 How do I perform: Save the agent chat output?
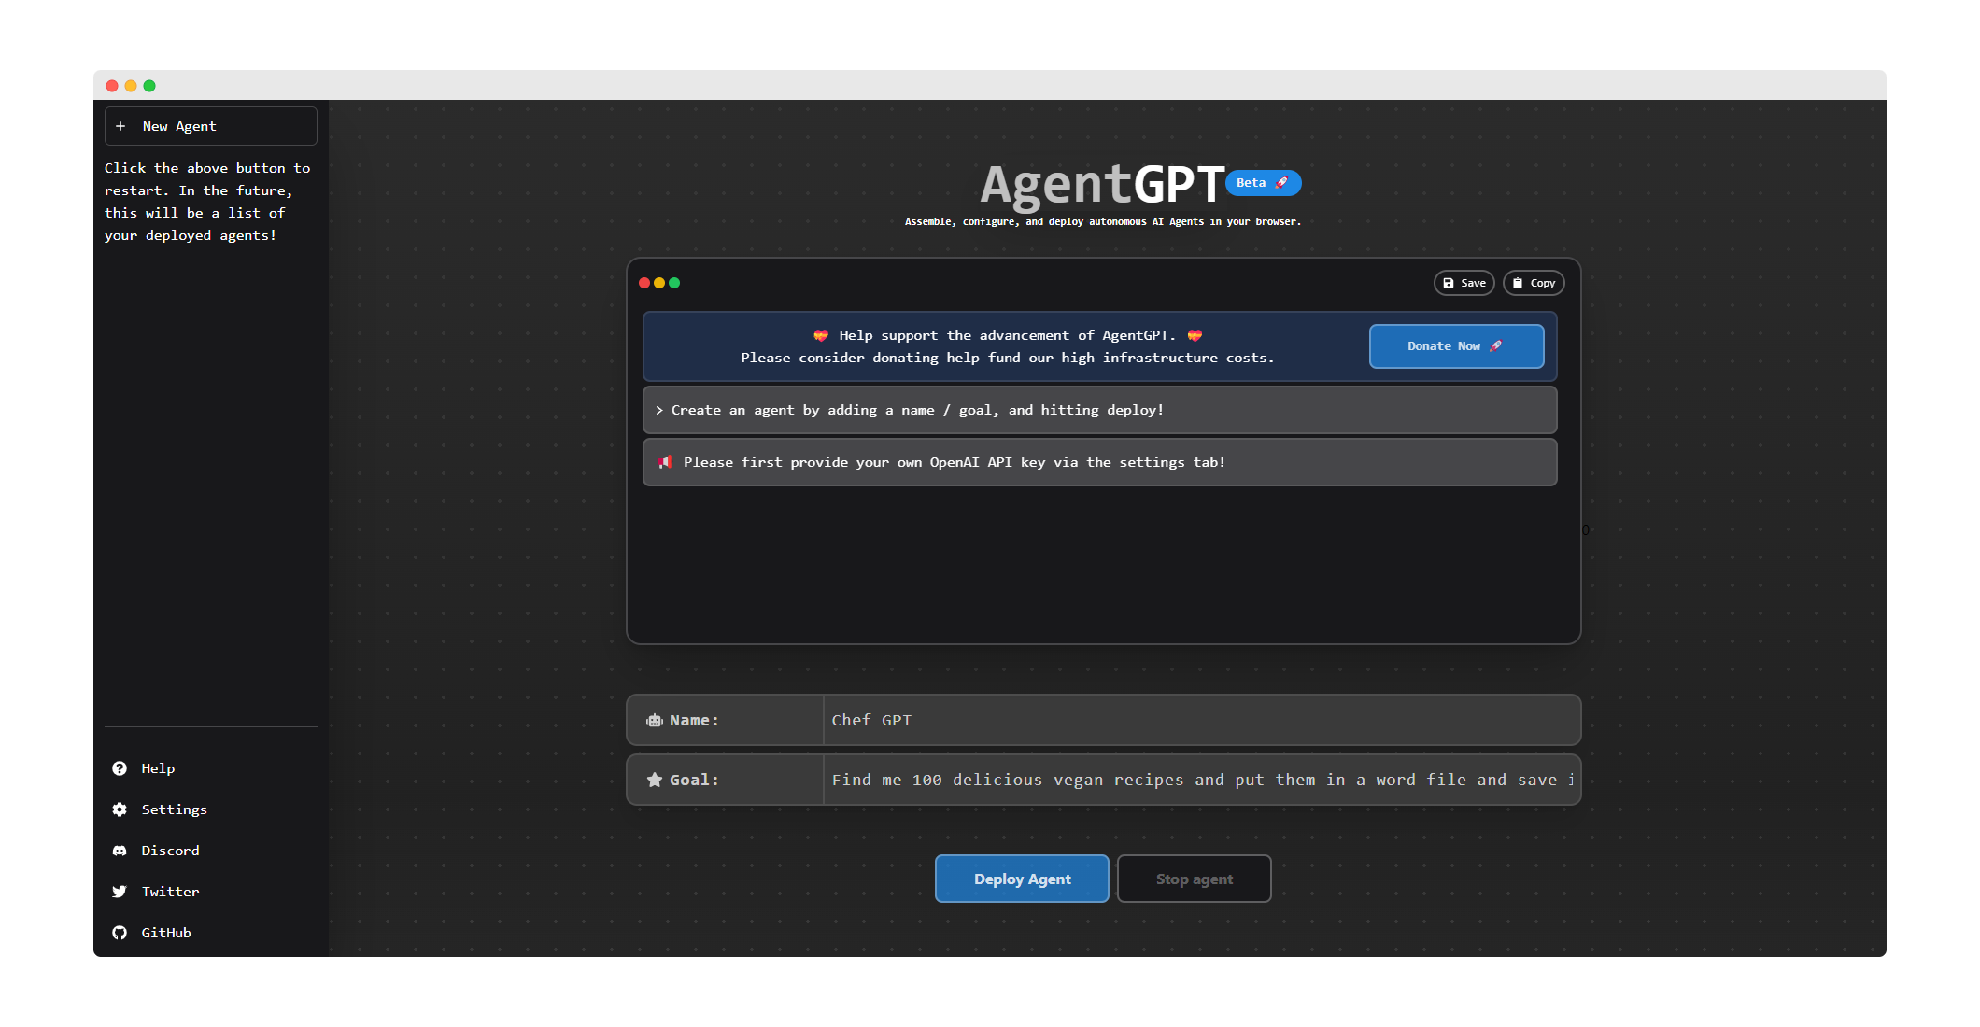tap(1464, 283)
